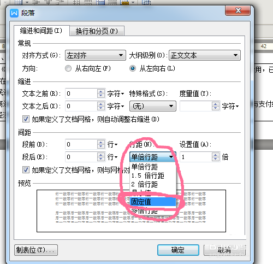Click the 度量值 spinner arrows
The height and width of the screenshot is (264, 273).
216,106
